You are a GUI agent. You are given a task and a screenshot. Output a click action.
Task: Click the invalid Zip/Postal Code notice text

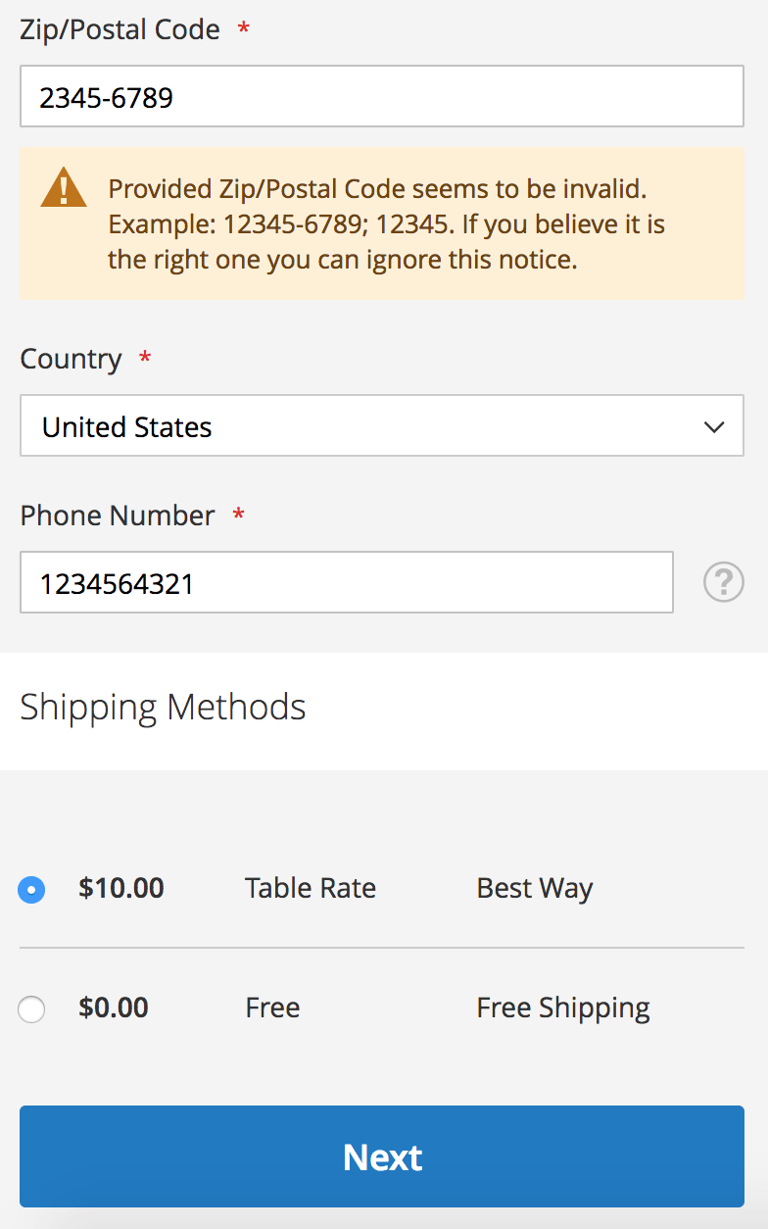[x=387, y=223]
